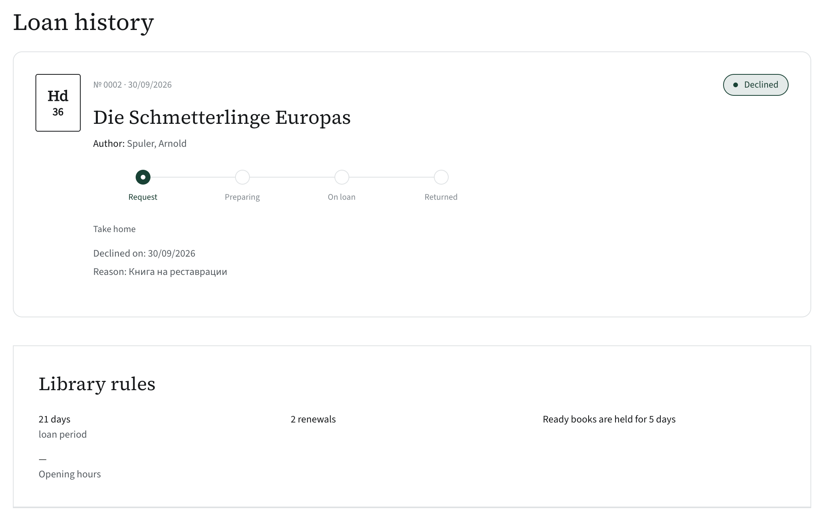Image resolution: width=835 pixels, height=521 pixels.
Task: Click the Loan history heading
Action: (83, 22)
